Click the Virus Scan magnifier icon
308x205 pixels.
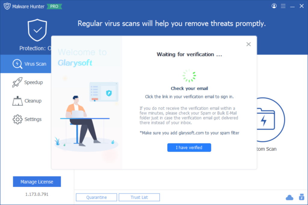coord(17,64)
